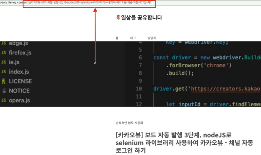Click line number 10 in code editor

[x=139, y=89]
